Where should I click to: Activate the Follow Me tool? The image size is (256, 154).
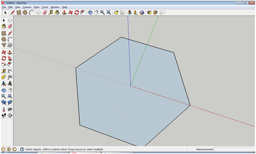pyautogui.click(x=10, y=58)
